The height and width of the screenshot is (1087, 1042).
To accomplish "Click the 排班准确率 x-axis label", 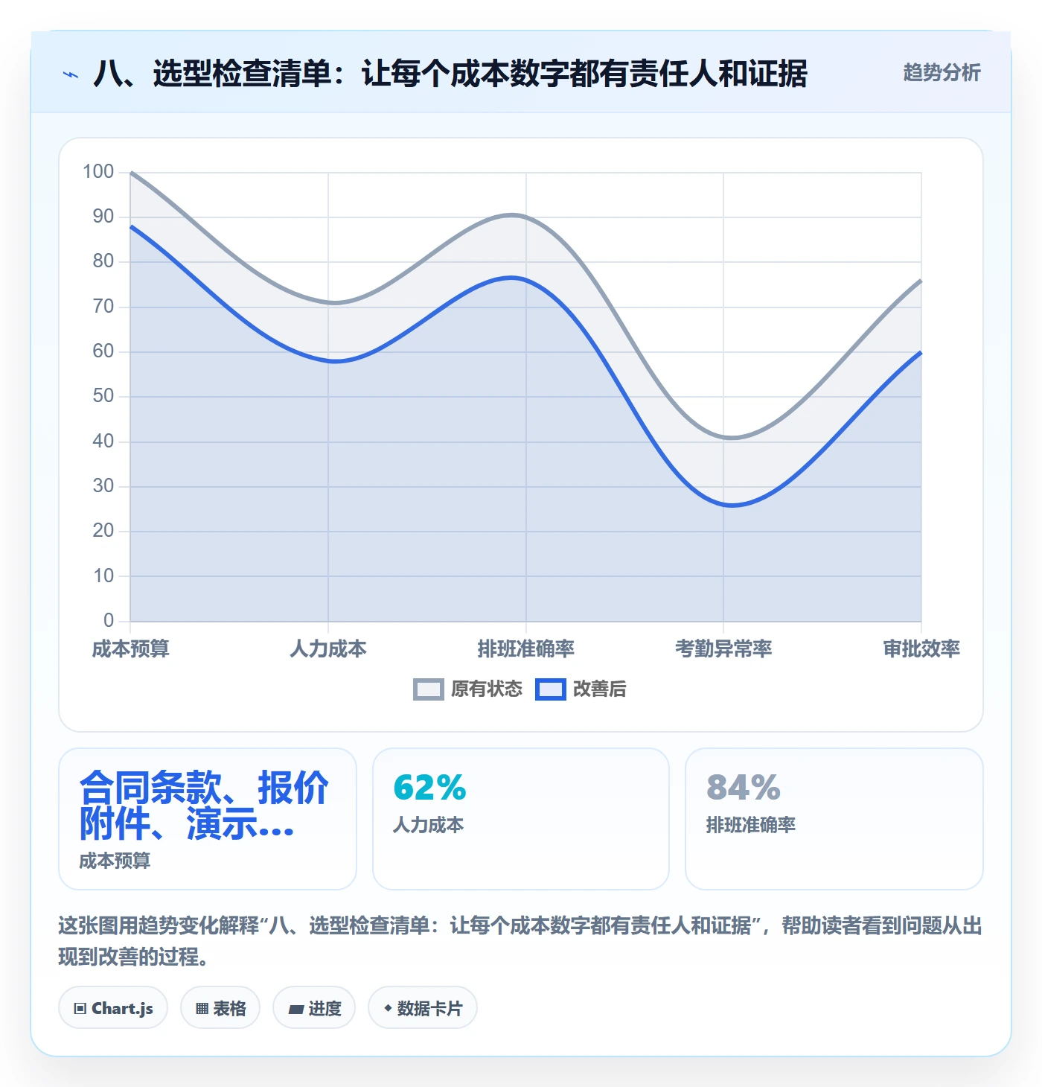I will coord(526,649).
